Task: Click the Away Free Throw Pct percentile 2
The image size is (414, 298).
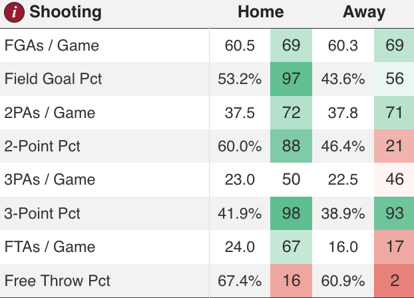Action: click(395, 281)
